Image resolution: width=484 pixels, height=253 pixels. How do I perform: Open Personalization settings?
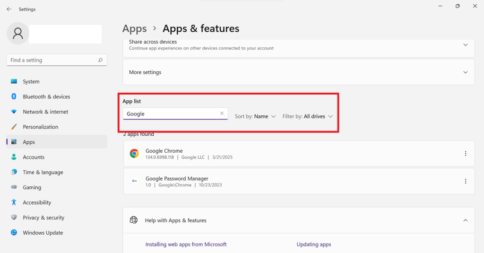pos(57,127)
